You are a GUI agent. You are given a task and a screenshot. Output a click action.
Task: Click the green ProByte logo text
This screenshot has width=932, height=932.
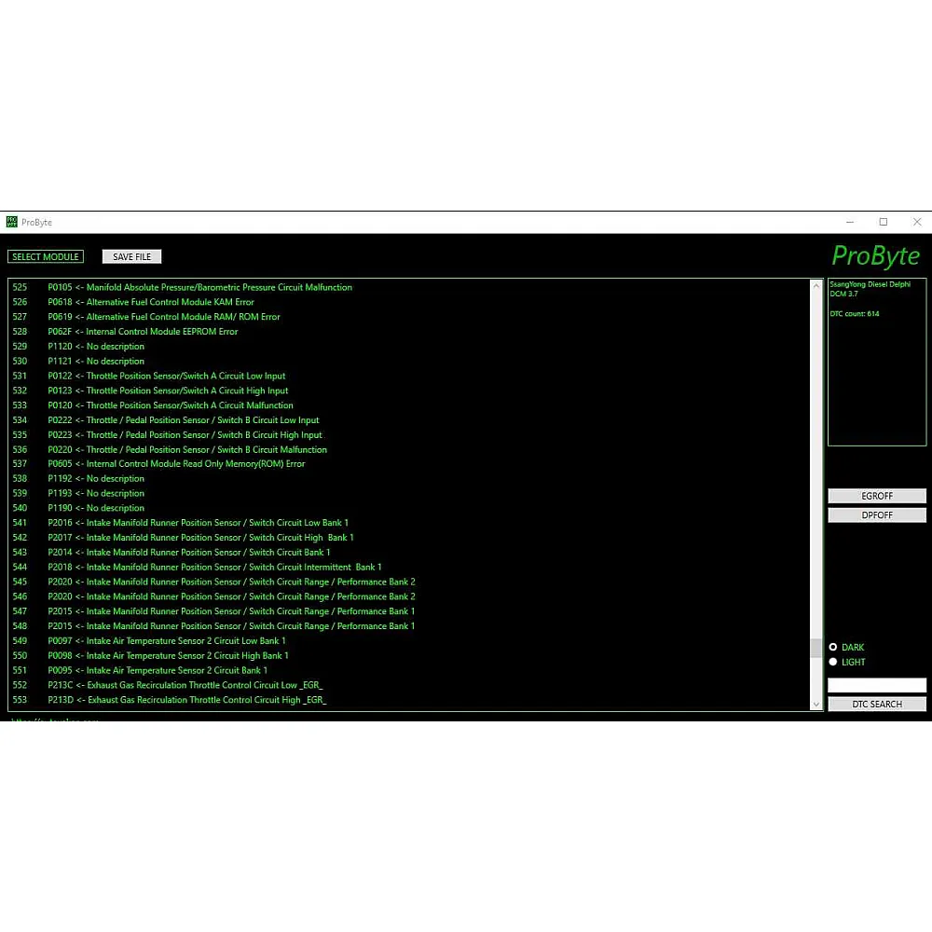pos(875,255)
